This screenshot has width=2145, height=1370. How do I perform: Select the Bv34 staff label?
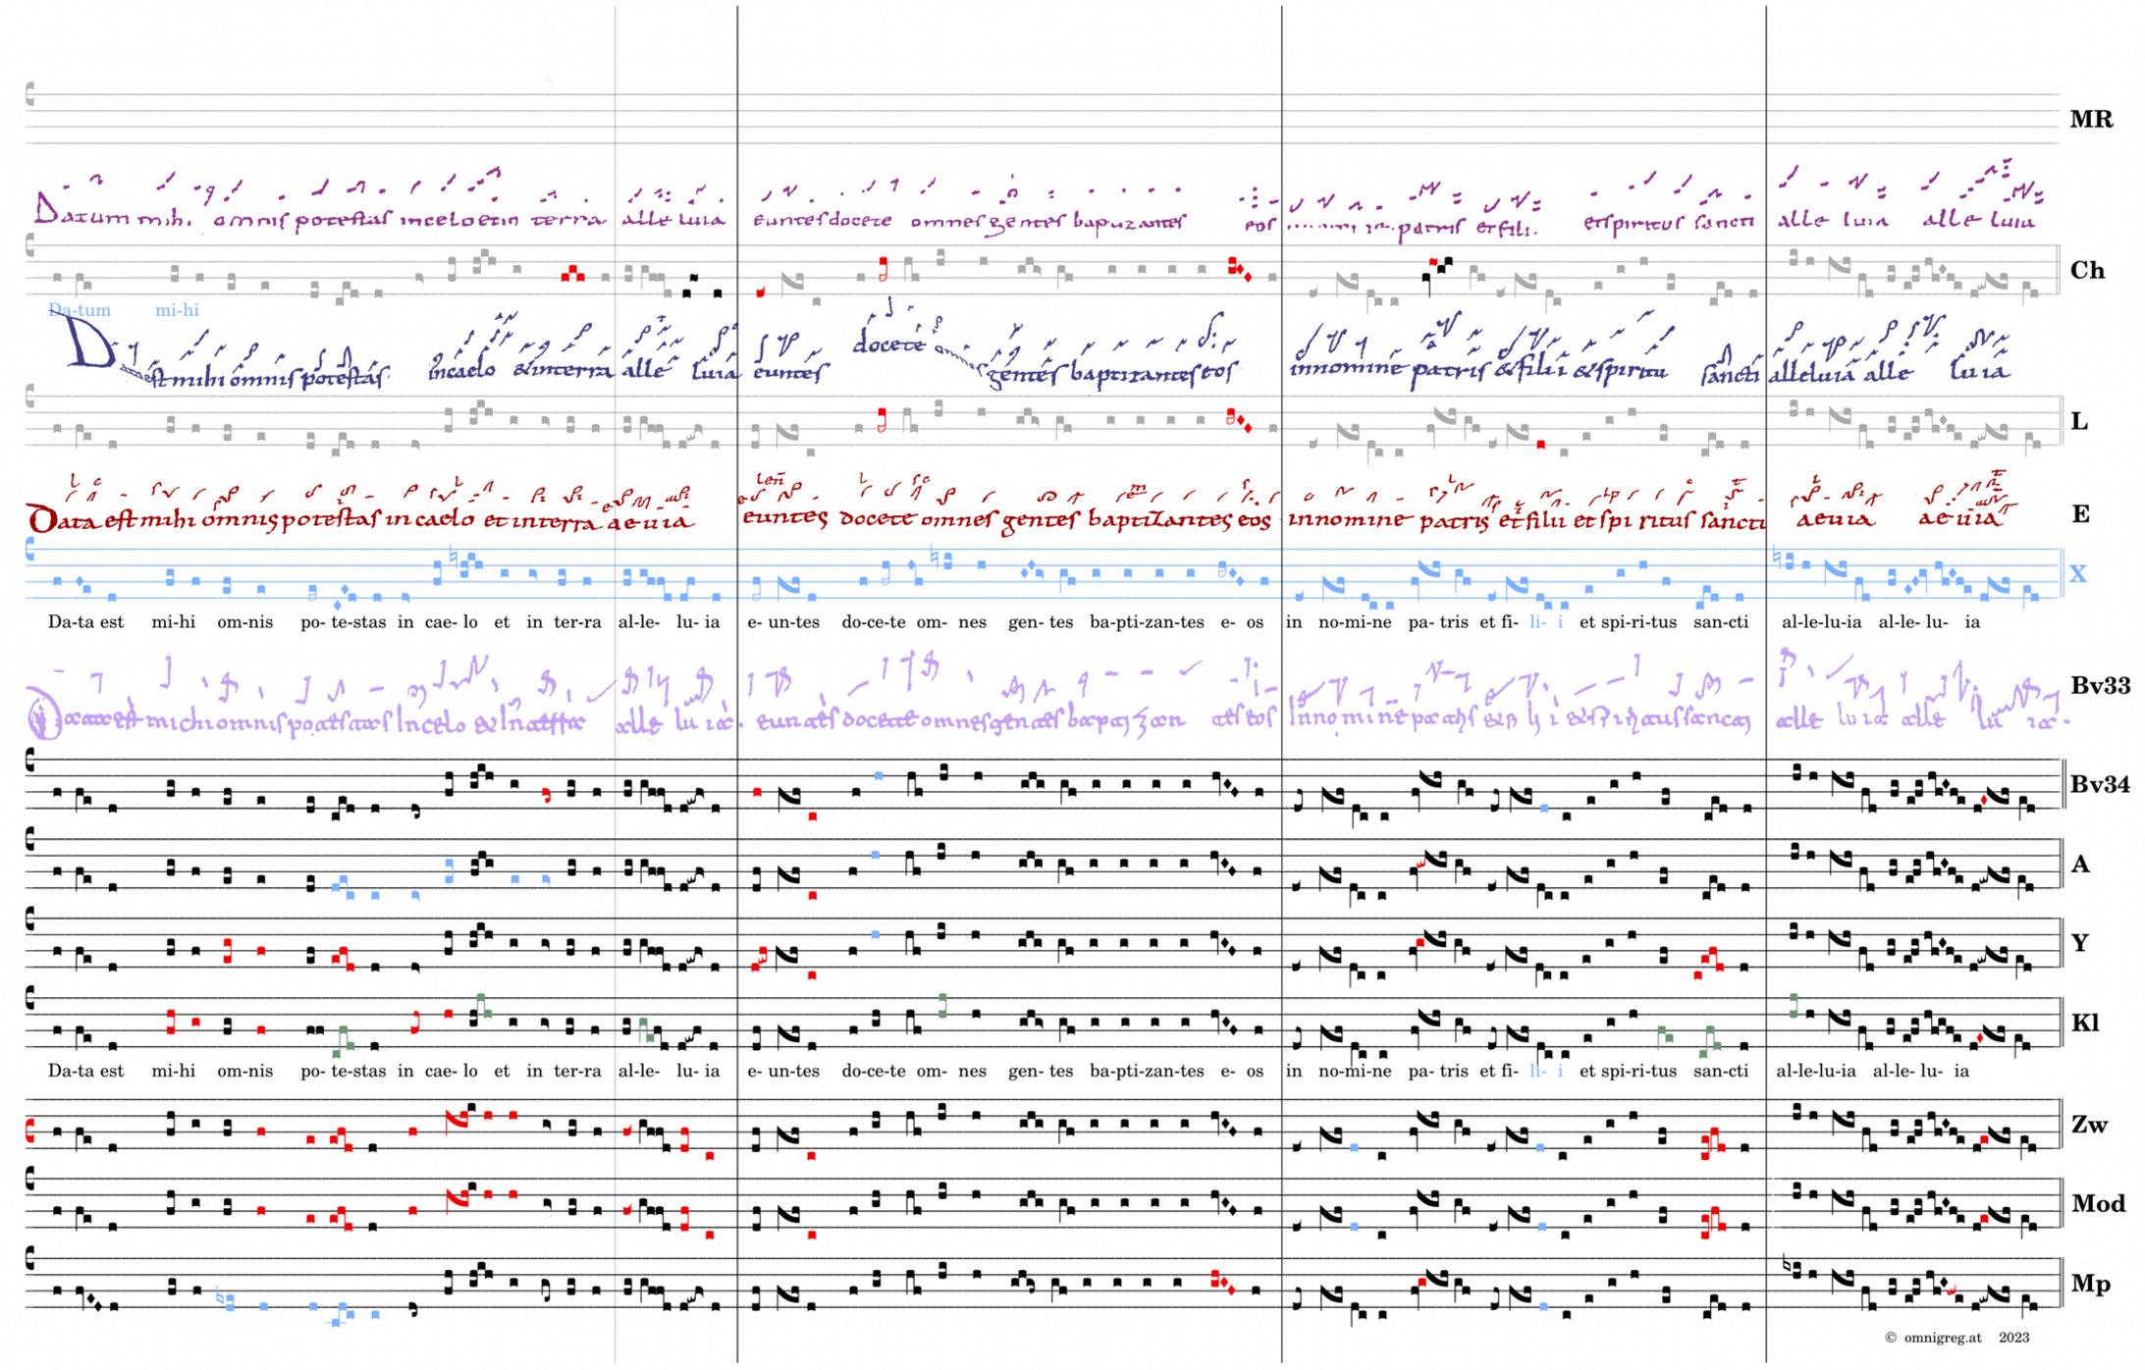coord(2099,784)
